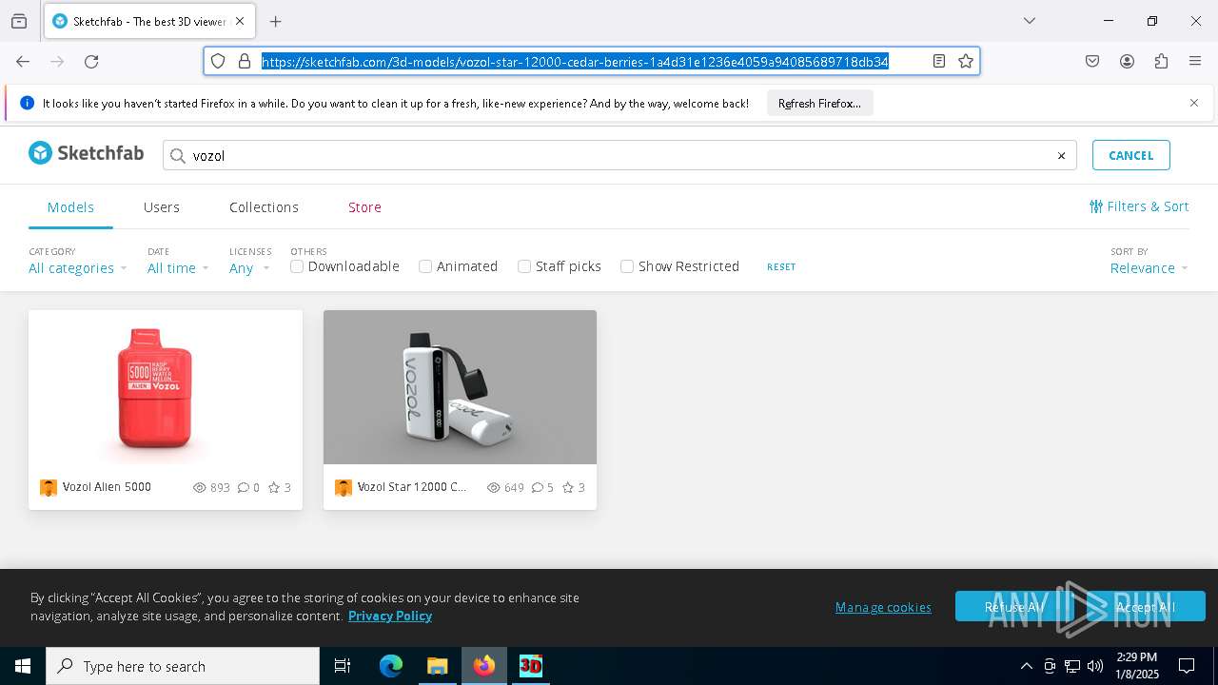Like Vozol Alien 5000 with star icon
Image resolution: width=1218 pixels, height=685 pixels.
coord(274,487)
